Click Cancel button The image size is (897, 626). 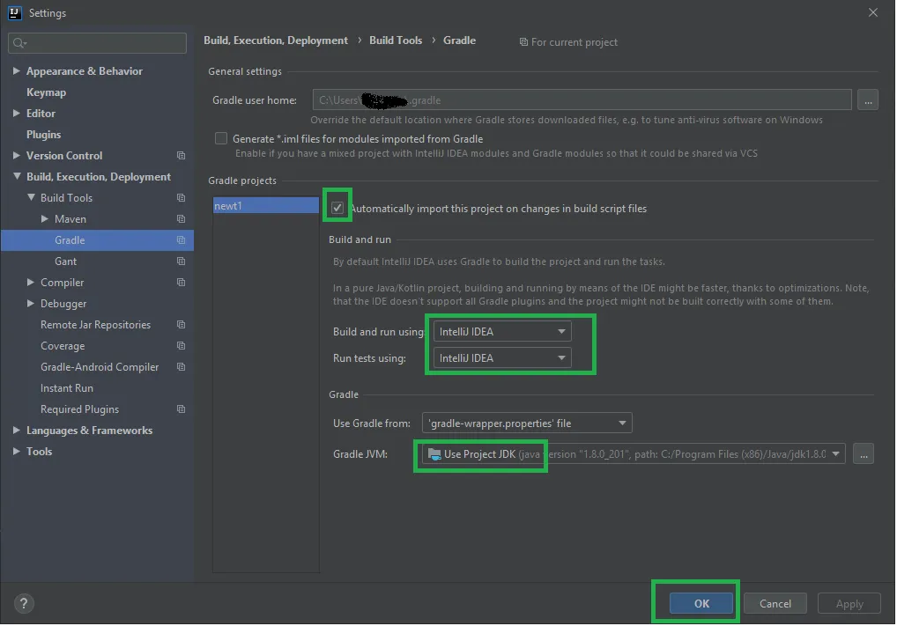pos(775,603)
